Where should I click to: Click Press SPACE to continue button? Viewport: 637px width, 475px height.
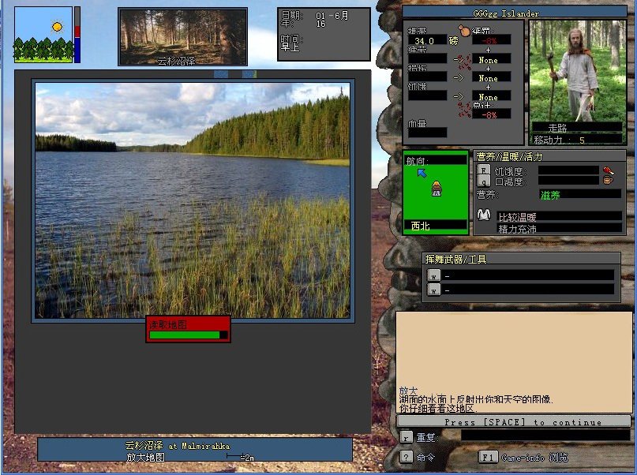(x=514, y=421)
